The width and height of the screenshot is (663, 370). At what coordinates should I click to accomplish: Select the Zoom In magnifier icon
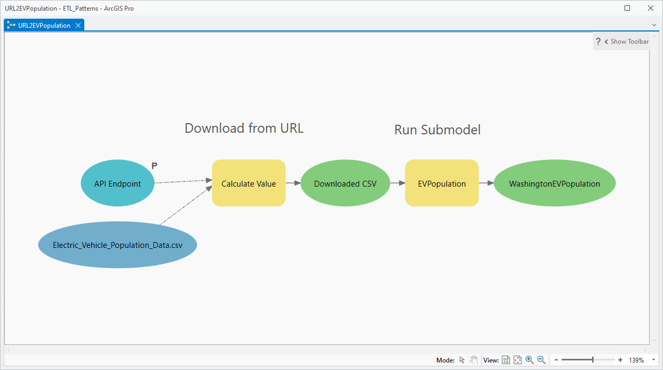(529, 360)
